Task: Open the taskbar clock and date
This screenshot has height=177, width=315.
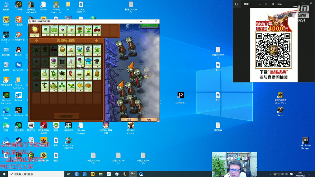Action: point(300,174)
